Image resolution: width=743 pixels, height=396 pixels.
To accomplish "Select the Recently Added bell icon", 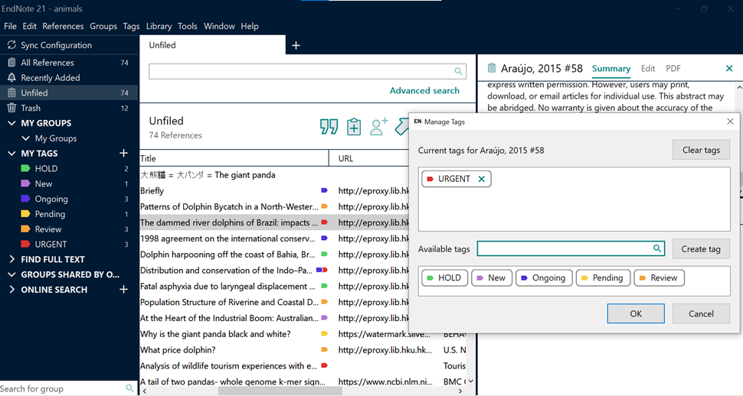I will tap(11, 77).
